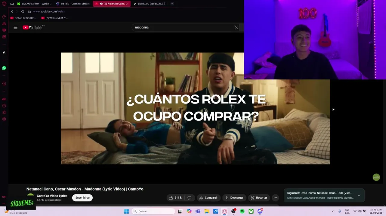The width and height of the screenshot is (386, 216).
Task: Open Microsoft Teams from taskbar
Action: coord(198,211)
